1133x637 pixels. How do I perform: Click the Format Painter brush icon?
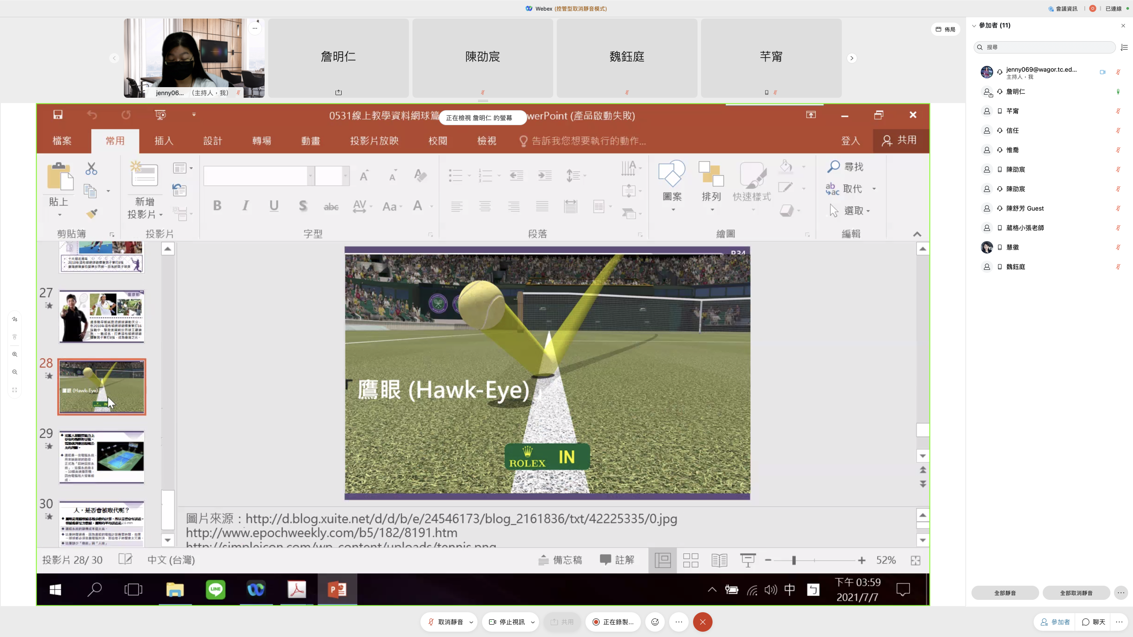[x=92, y=214]
